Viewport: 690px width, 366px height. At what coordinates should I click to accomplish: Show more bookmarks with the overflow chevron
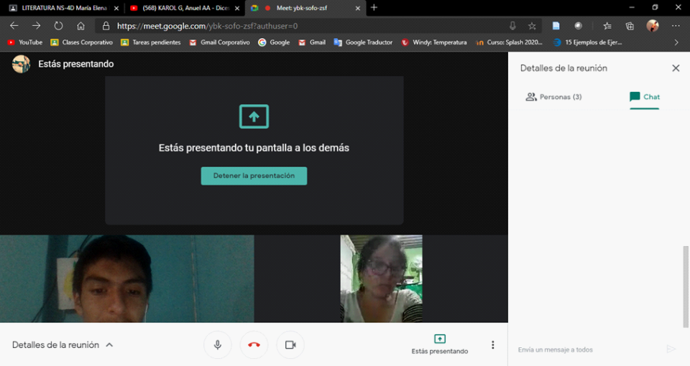pyautogui.click(x=676, y=42)
